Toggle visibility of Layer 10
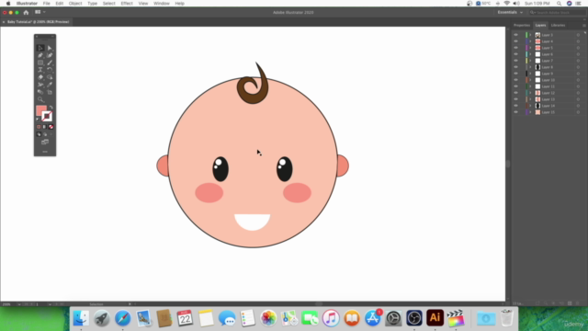This screenshot has width=588, height=331. 516,80
